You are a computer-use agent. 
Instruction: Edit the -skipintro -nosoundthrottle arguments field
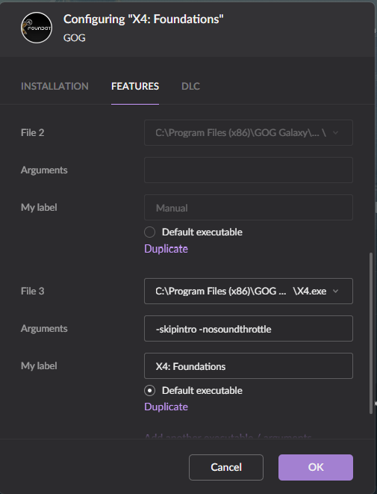(249, 329)
